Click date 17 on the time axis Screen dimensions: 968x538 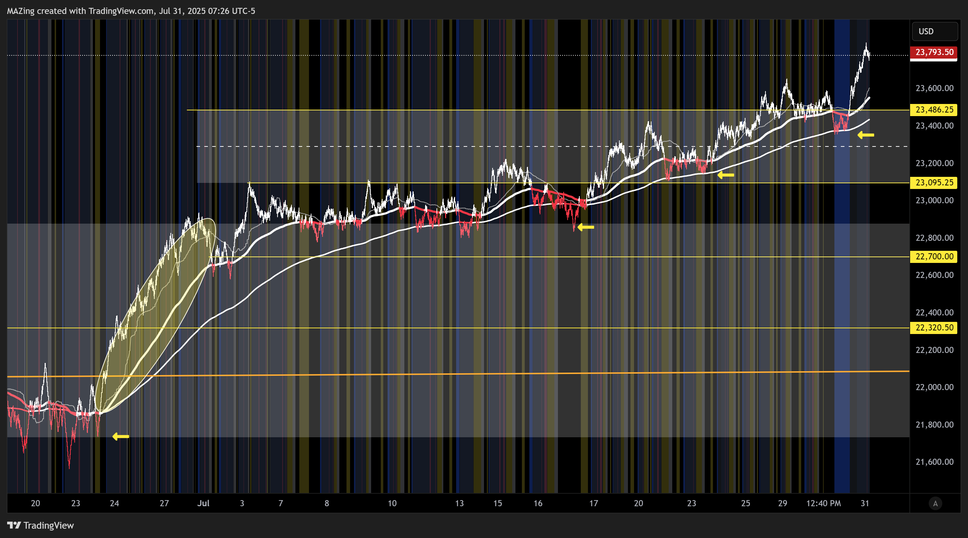click(593, 503)
